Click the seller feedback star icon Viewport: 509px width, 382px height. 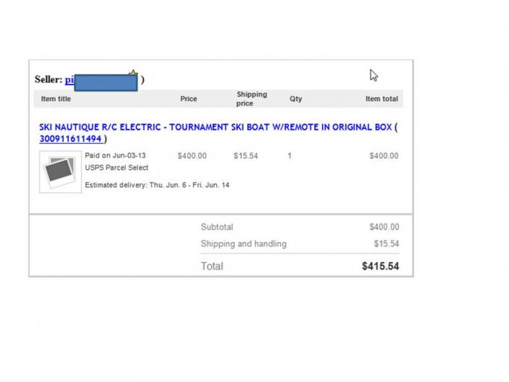(134, 73)
